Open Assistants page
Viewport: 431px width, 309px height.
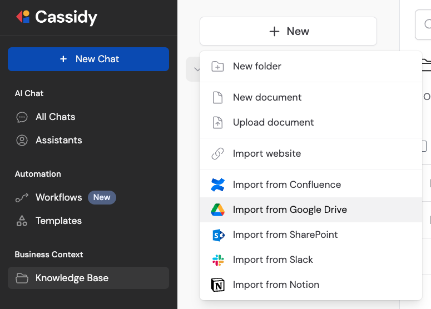[58, 140]
